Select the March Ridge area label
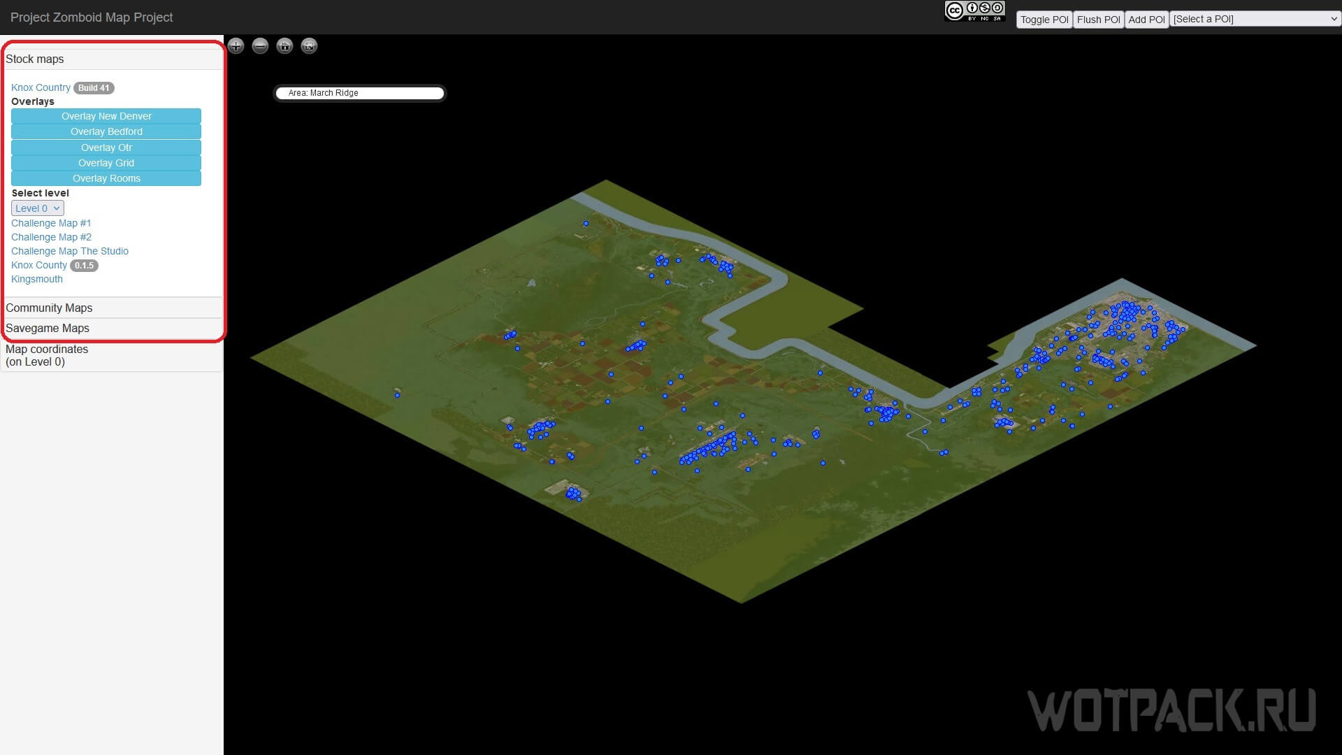This screenshot has width=1342, height=755. coord(359,92)
